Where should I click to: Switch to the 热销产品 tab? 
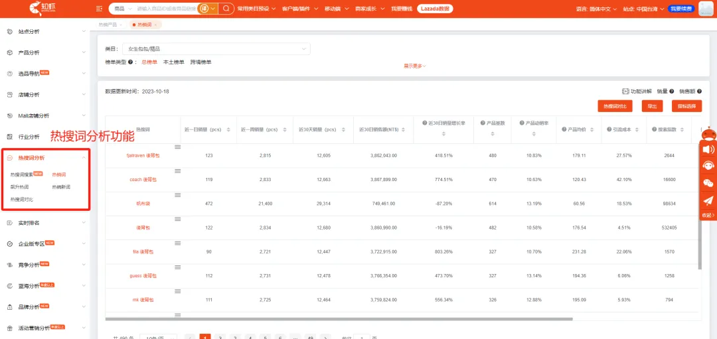coord(108,24)
